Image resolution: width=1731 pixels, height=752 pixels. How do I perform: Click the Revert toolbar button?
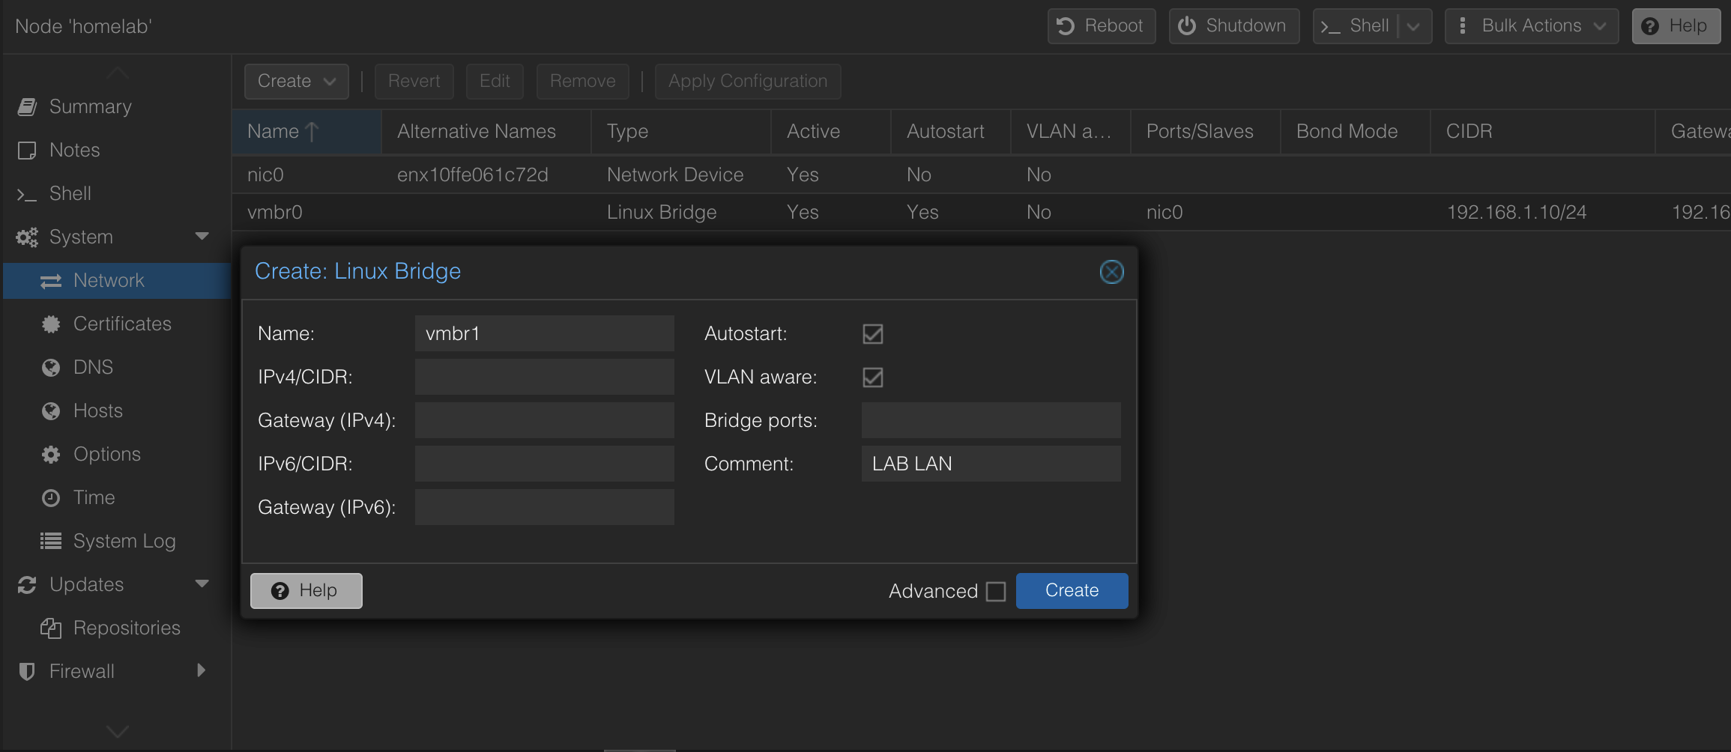[414, 81]
